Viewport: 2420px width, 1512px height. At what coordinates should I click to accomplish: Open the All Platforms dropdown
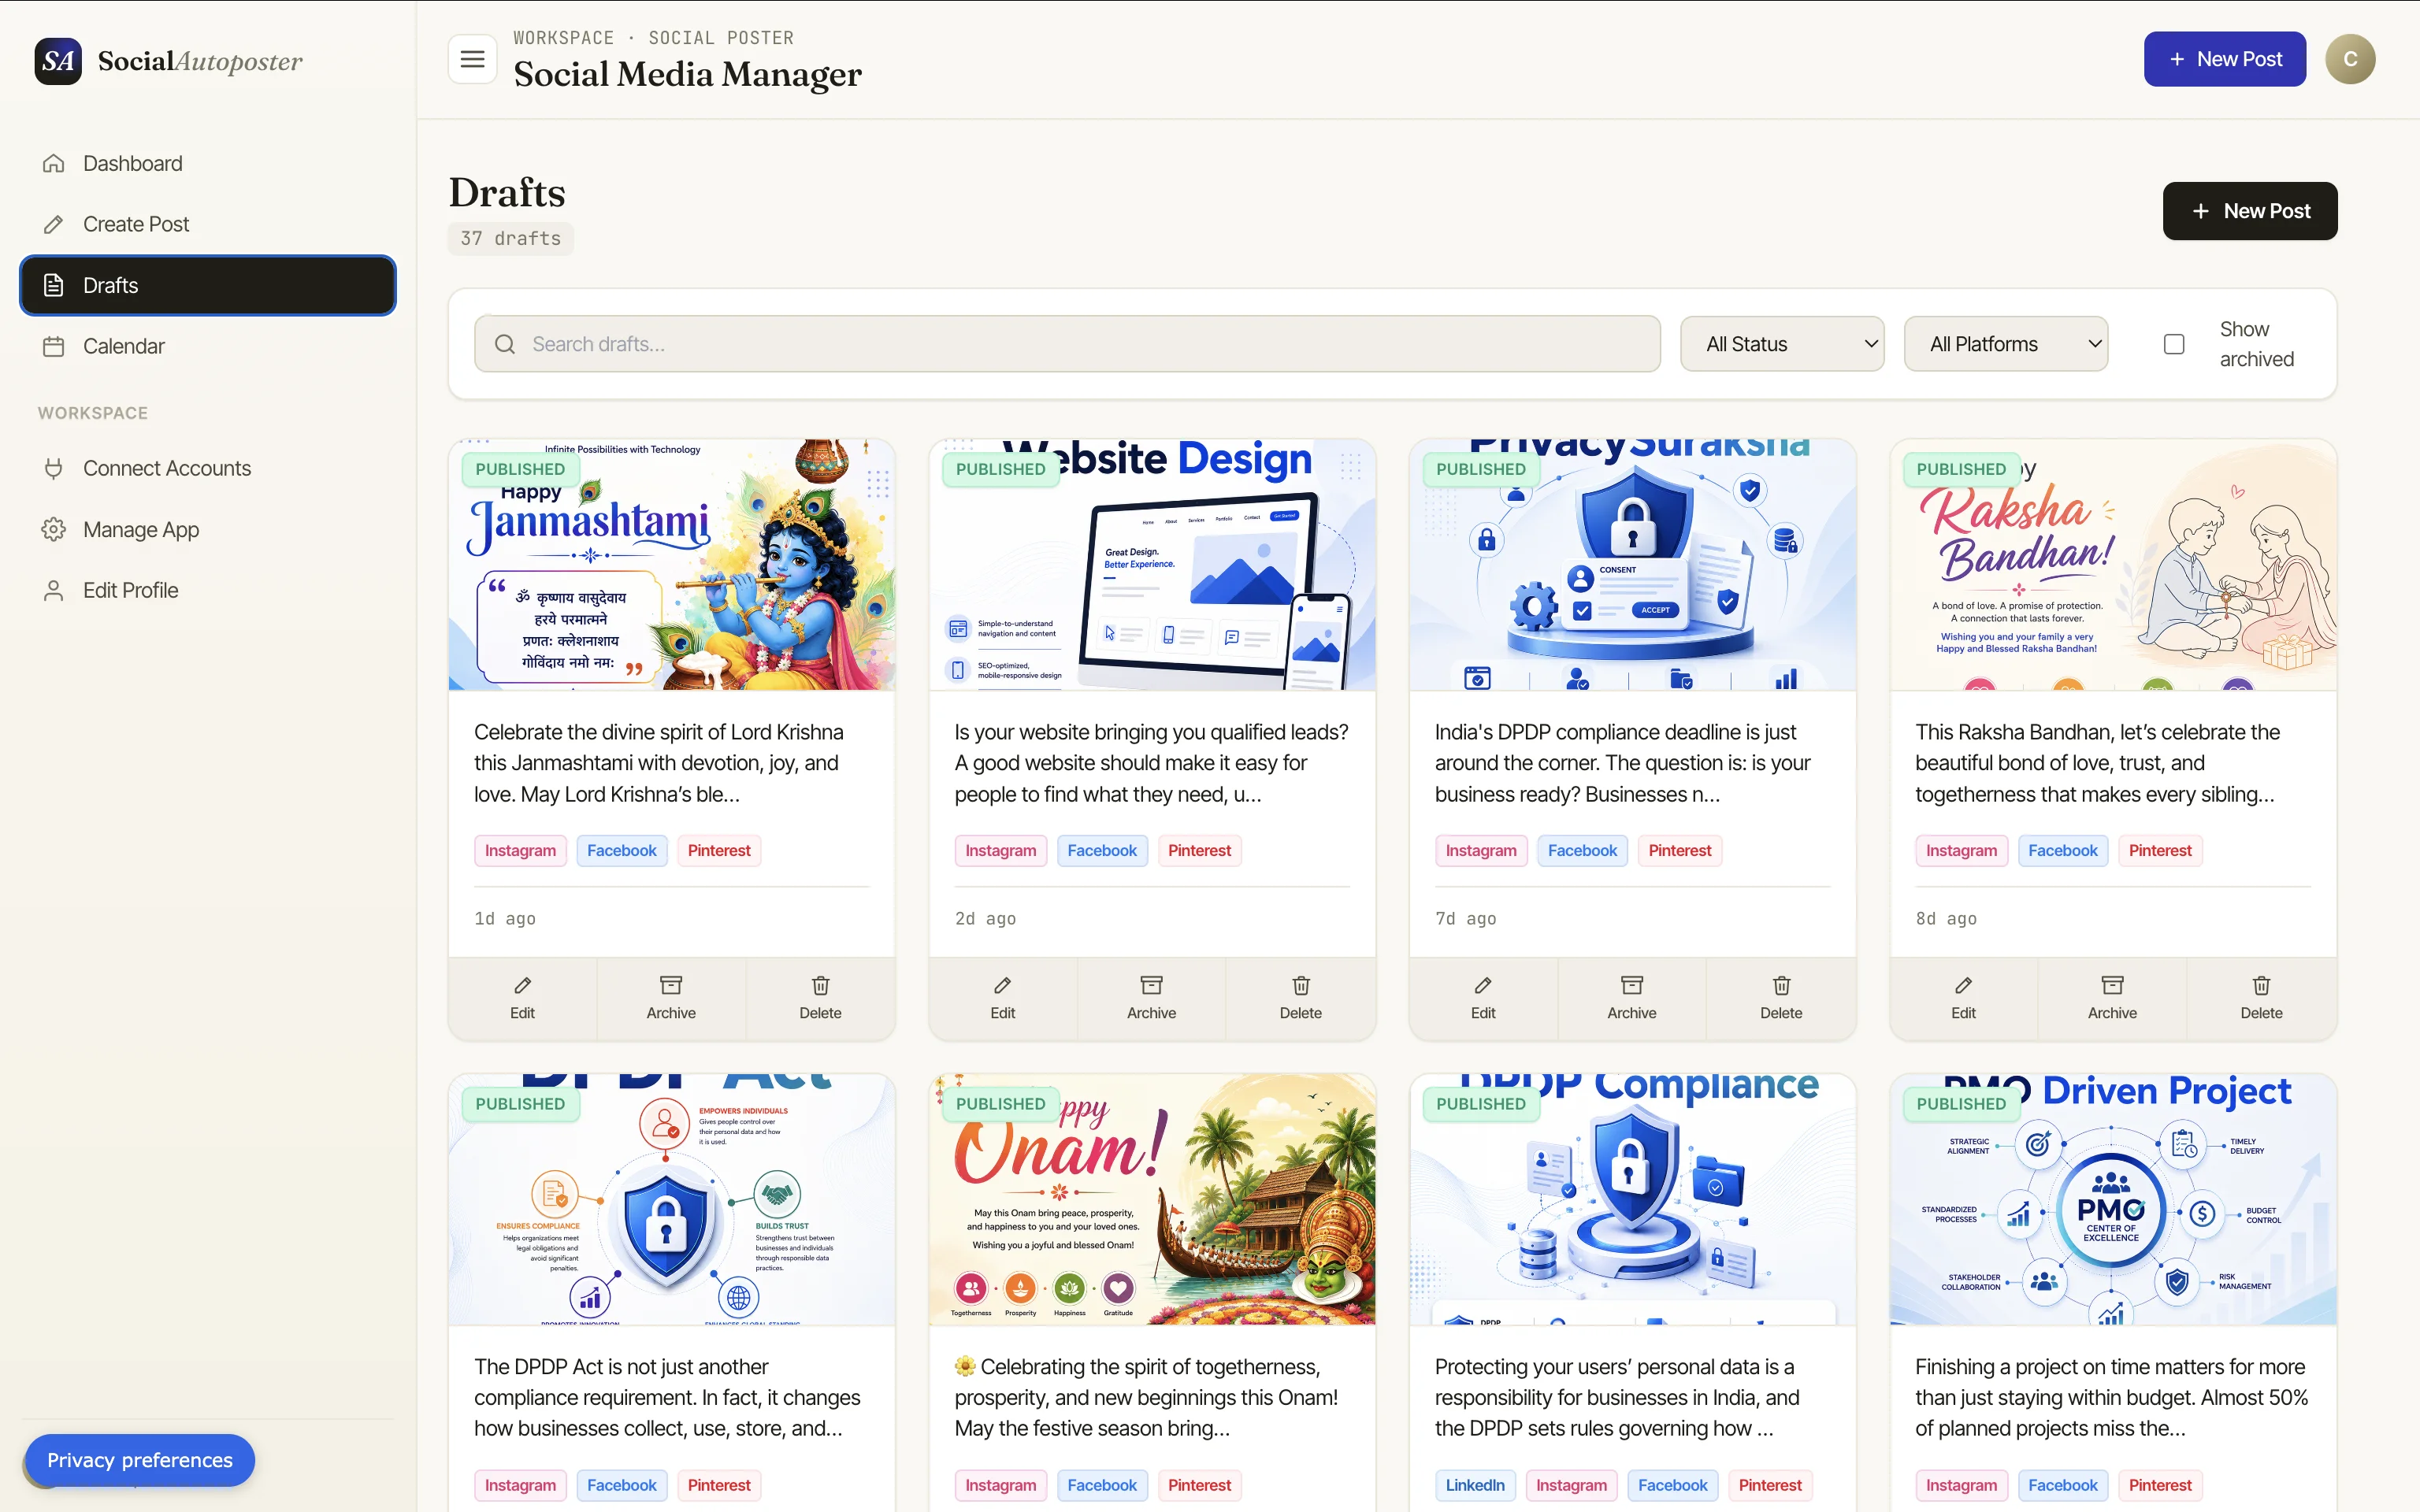tap(2006, 344)
